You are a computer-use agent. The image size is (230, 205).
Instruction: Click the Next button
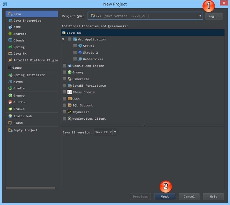[x=165, y=197]
